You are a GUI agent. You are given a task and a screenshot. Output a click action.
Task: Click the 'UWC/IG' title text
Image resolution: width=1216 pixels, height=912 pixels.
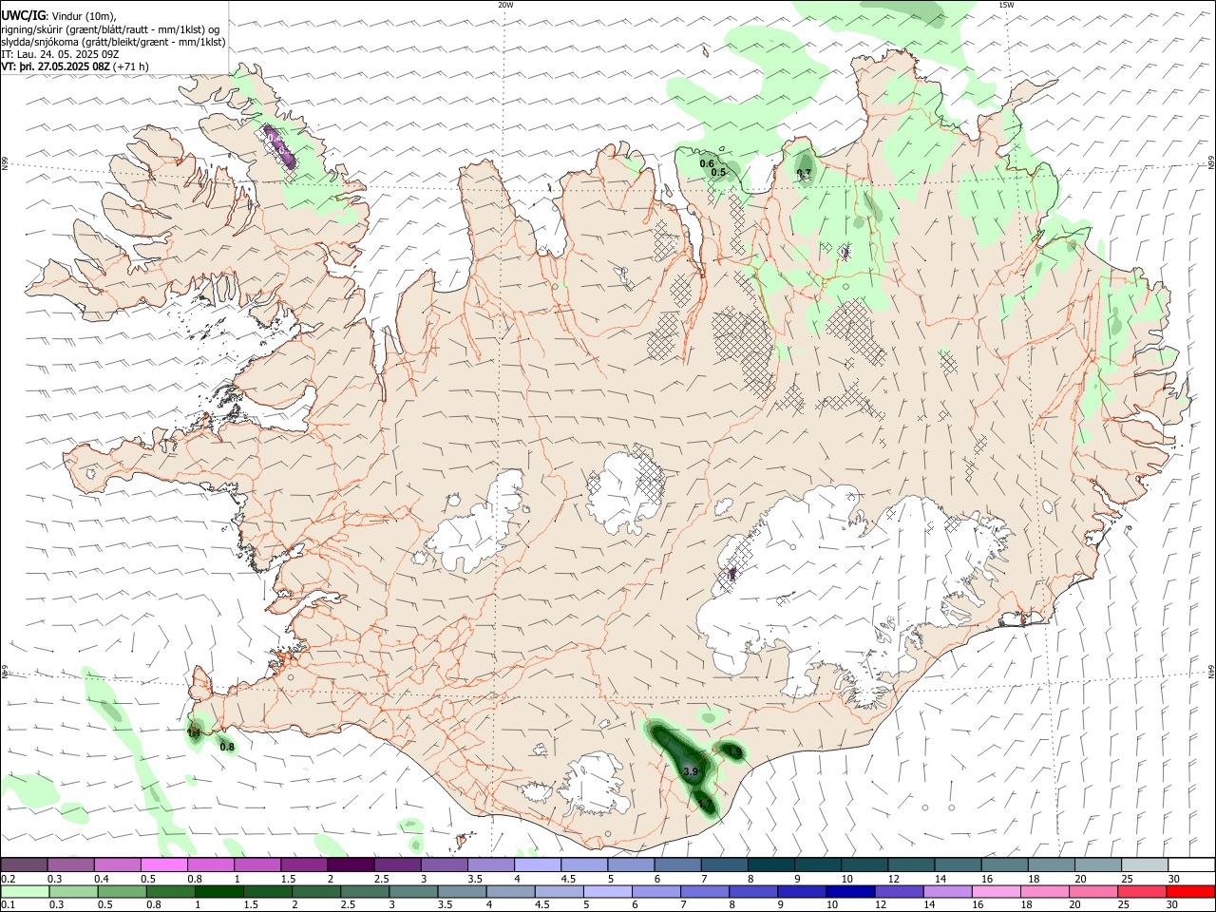tap(23, 15)
